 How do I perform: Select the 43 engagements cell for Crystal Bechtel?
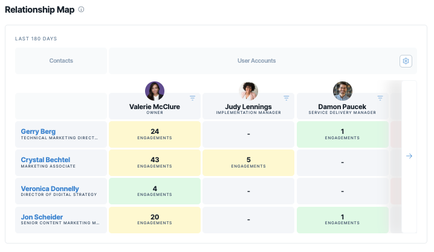coord(155,163)
